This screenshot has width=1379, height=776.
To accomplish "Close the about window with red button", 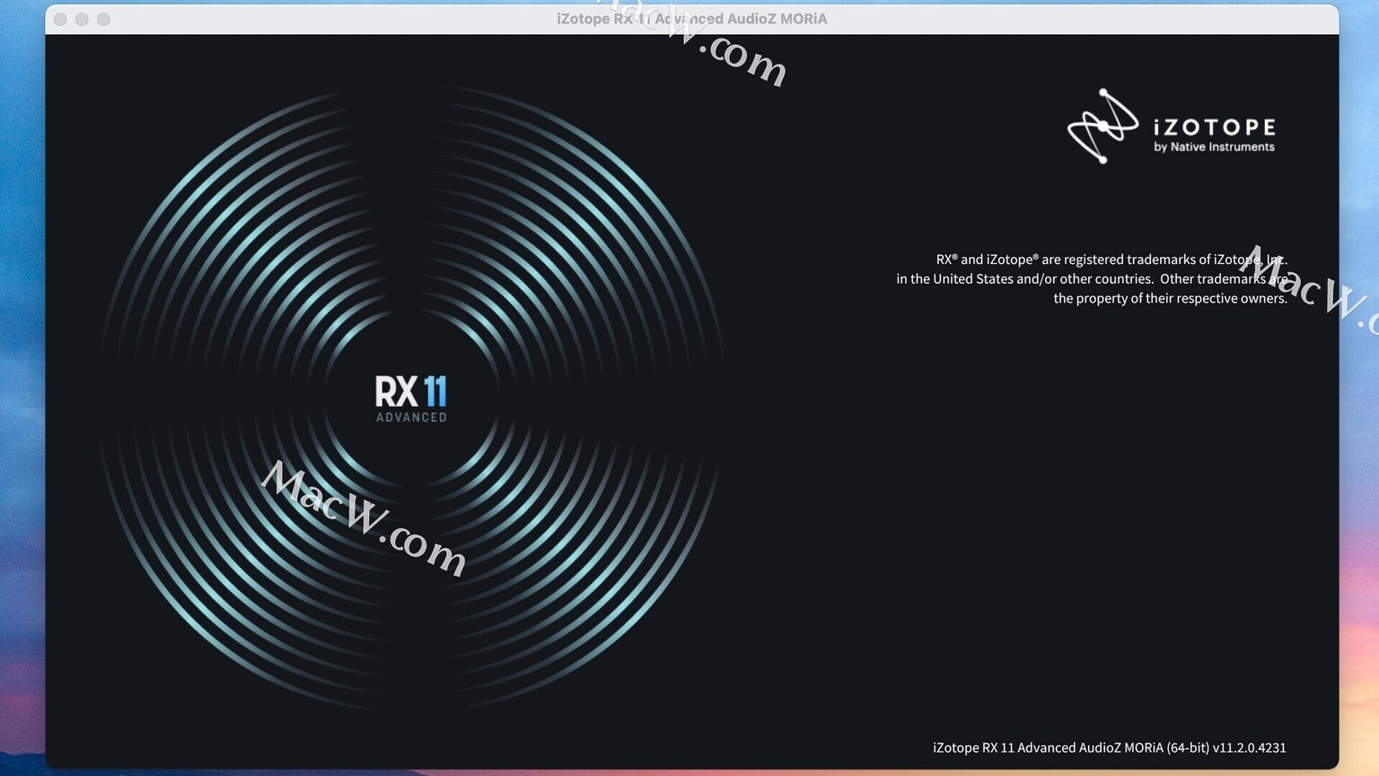I will point(60,19).
